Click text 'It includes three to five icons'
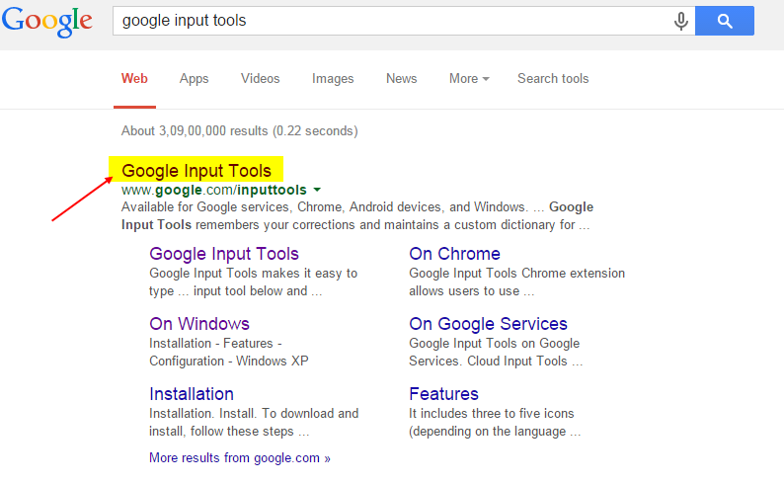The image size is (784, 483). (492, 414)
